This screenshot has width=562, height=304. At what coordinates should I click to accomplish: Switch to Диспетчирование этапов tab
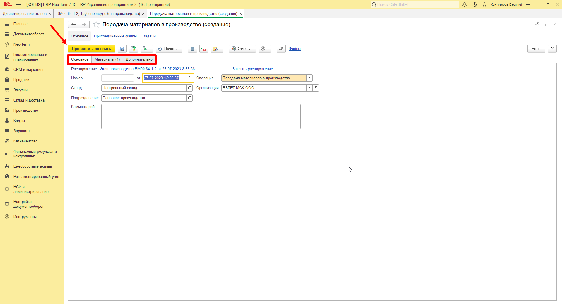(25, 14)
